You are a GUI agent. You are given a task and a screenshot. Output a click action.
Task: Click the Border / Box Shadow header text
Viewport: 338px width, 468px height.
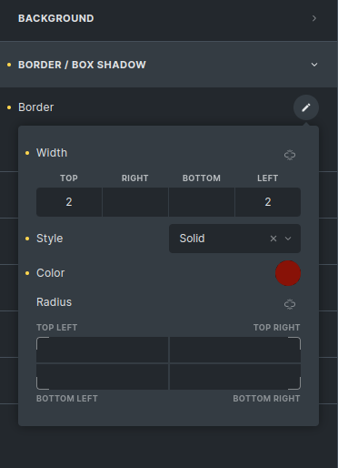pyautogui.click(x=82, y=65)
